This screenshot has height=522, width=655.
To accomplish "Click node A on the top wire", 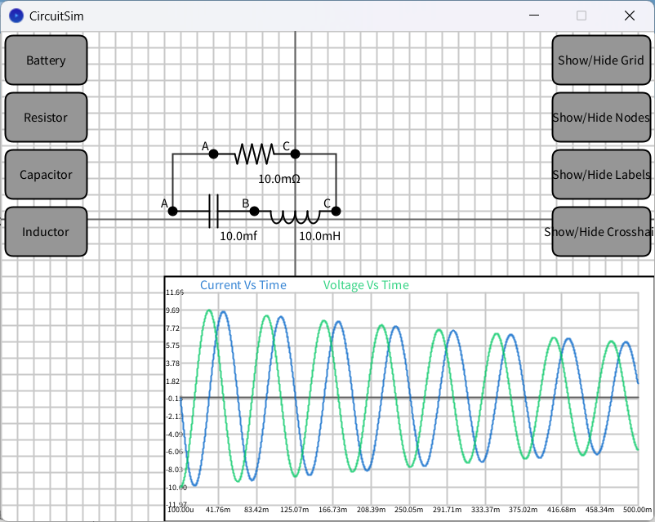I will (213, 154).
